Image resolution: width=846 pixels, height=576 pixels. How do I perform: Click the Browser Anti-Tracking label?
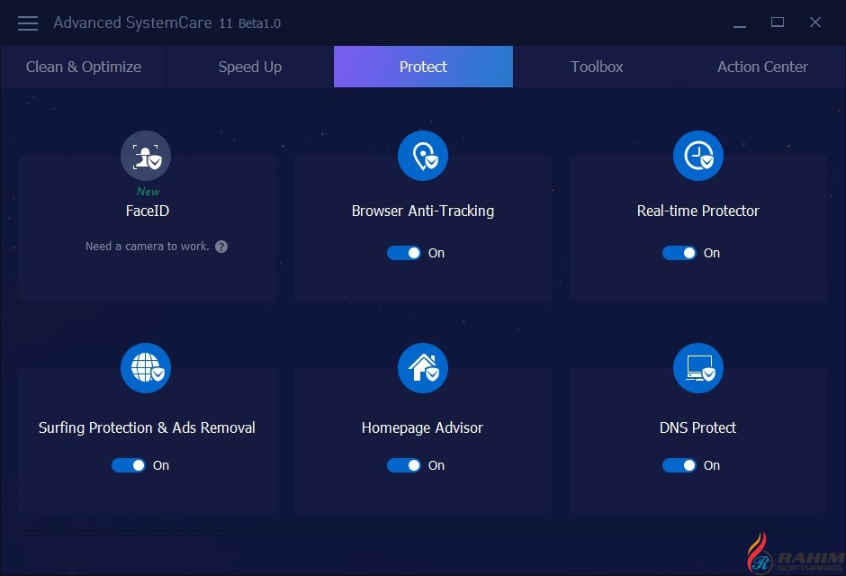click(423, 211)
